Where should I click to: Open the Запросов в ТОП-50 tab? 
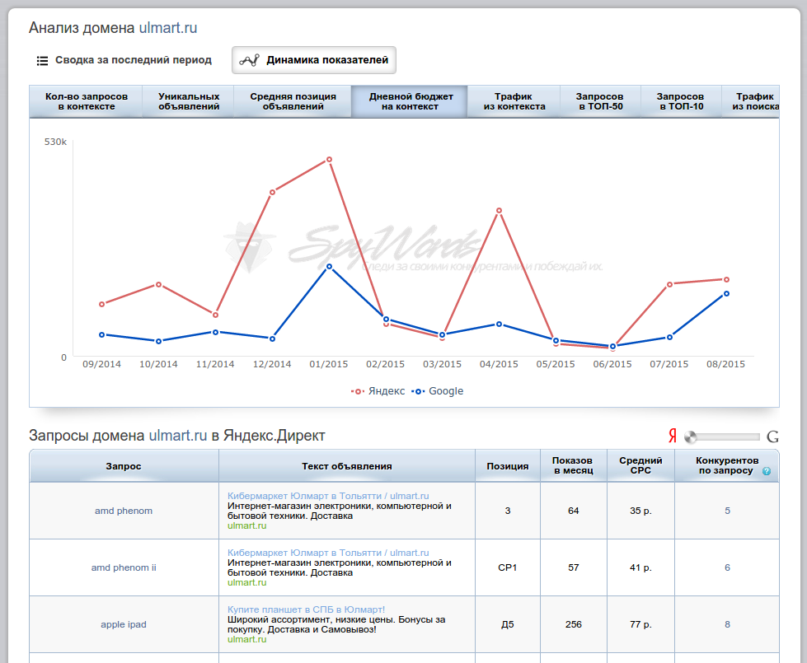click(x=600, y=102)
